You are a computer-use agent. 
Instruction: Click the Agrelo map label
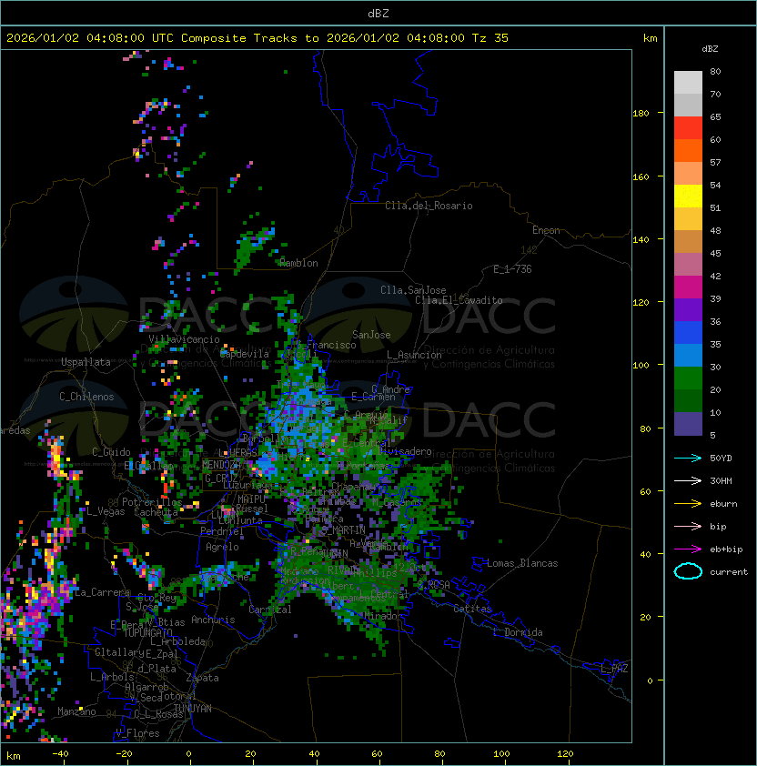pos(222,547)
